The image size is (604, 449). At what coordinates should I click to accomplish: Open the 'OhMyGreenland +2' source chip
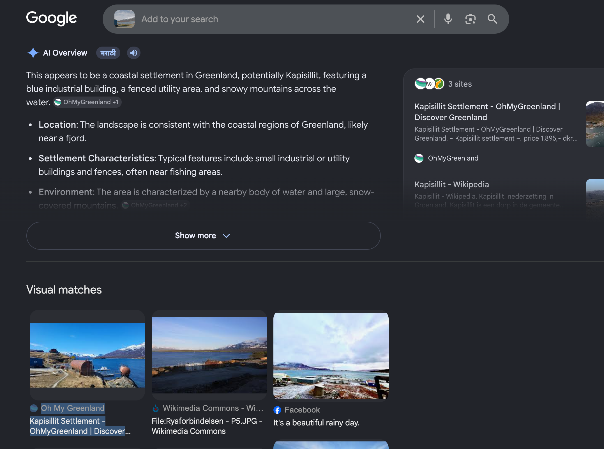[155, 205]
